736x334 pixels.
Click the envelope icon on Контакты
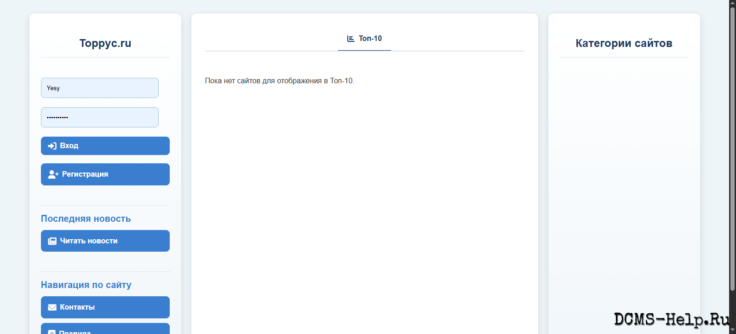point(52,307)
